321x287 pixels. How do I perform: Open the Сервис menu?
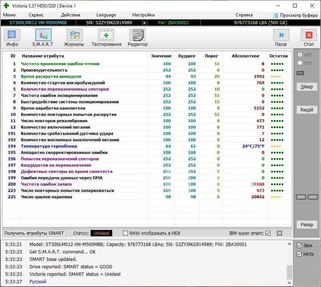pos(36,15)
